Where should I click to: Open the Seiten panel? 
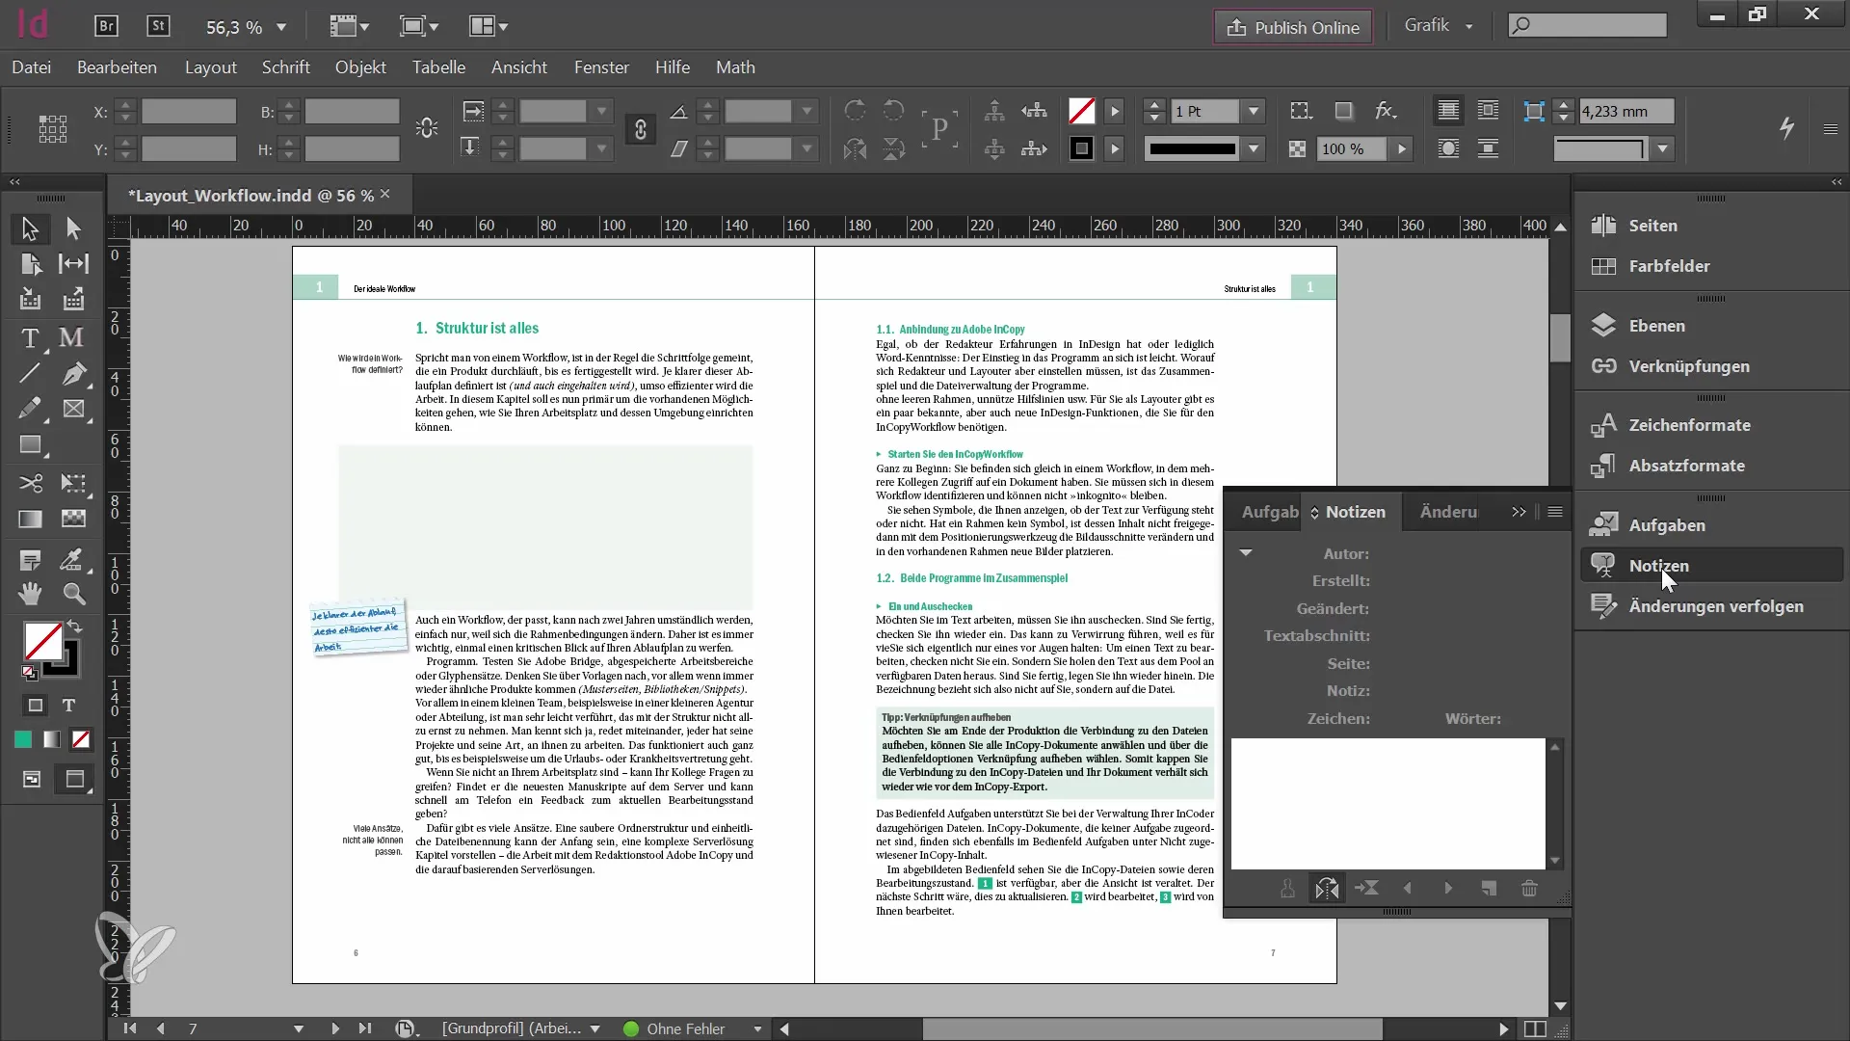1652,224
